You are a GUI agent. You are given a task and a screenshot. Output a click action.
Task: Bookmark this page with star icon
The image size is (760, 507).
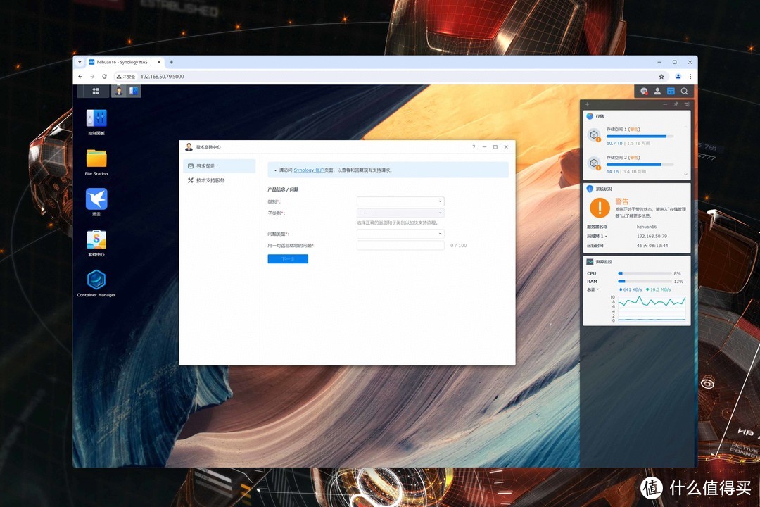[661, 76]
